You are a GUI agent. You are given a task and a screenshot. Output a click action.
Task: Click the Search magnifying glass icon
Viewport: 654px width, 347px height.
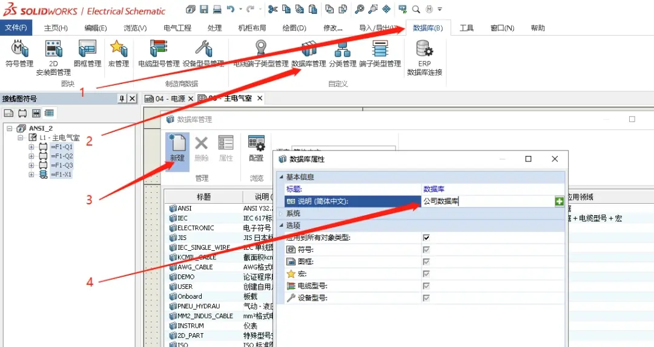[416, 8]
